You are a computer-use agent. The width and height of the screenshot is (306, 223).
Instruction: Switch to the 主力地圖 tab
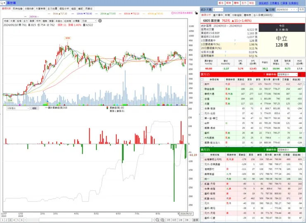point(52,9)
